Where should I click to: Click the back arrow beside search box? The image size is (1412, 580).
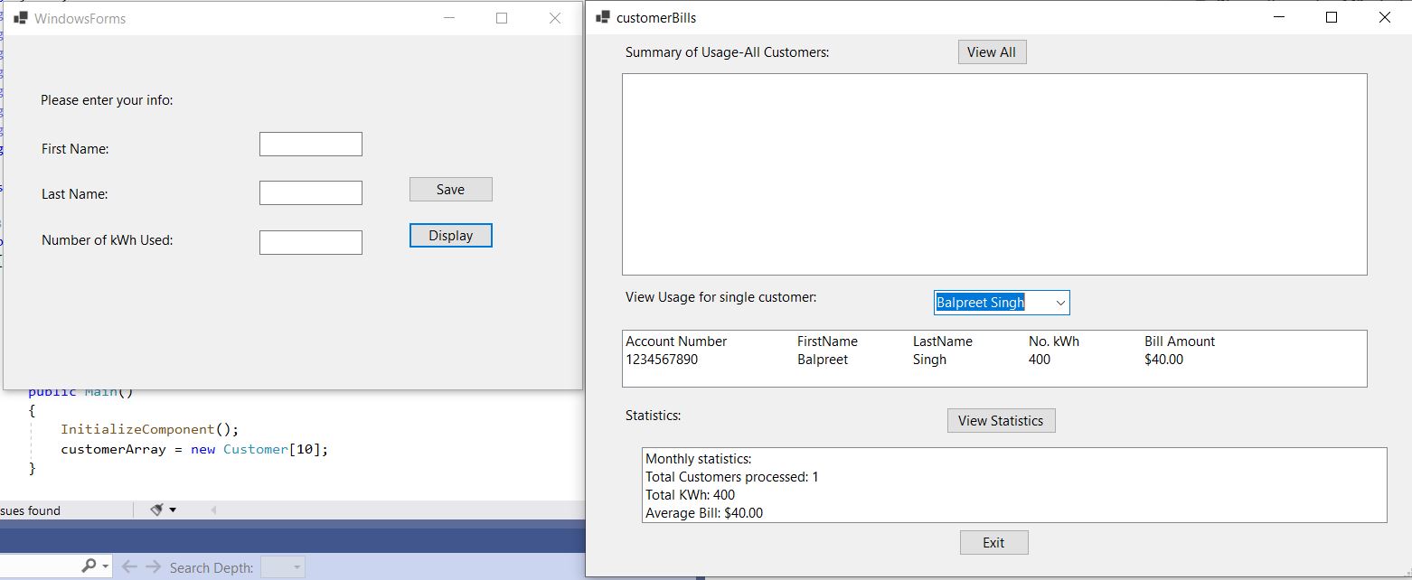[129, 566]
